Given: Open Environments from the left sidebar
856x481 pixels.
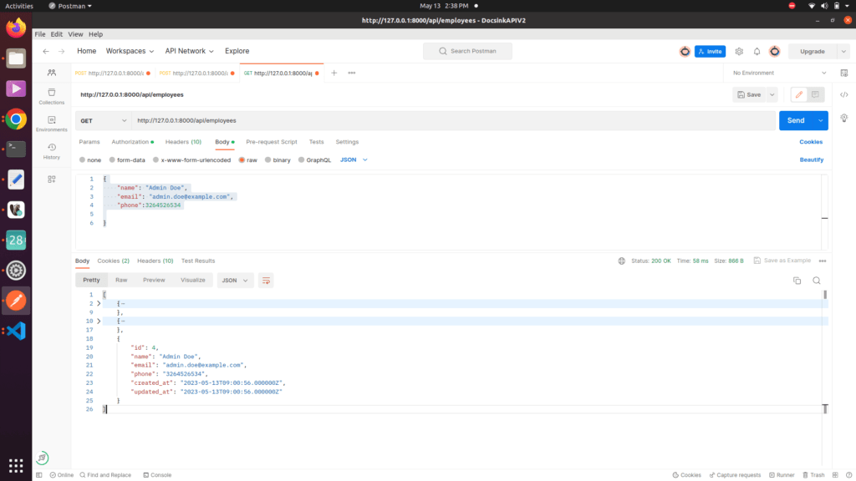Looking at the screenshot, I should (51, 124).
